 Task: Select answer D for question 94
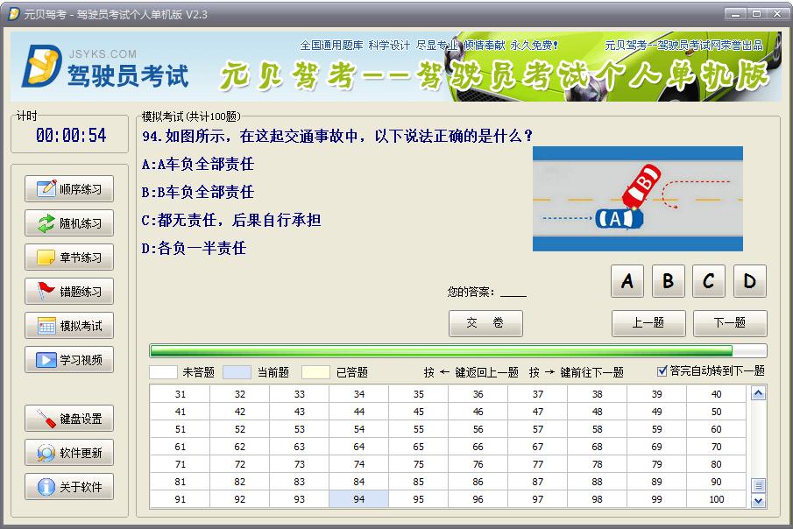coord(750,281)
